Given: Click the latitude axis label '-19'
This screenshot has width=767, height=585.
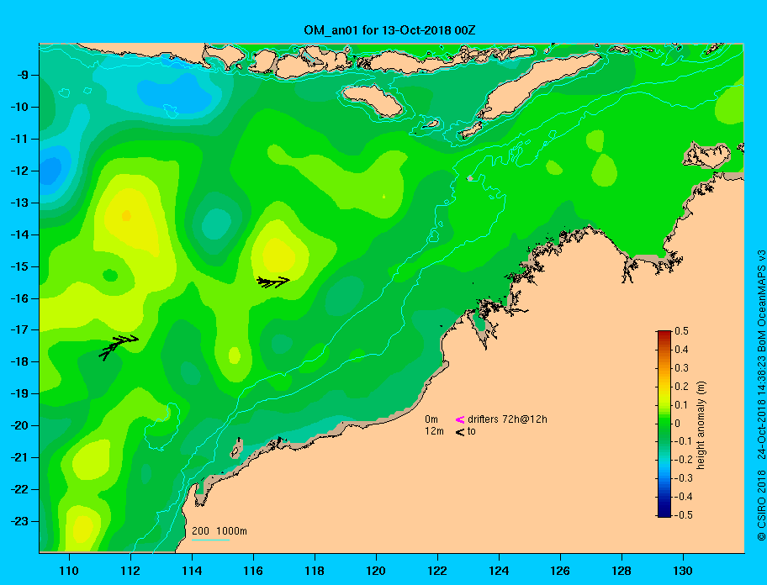Looking at the screenshot, I should point(20,393).
